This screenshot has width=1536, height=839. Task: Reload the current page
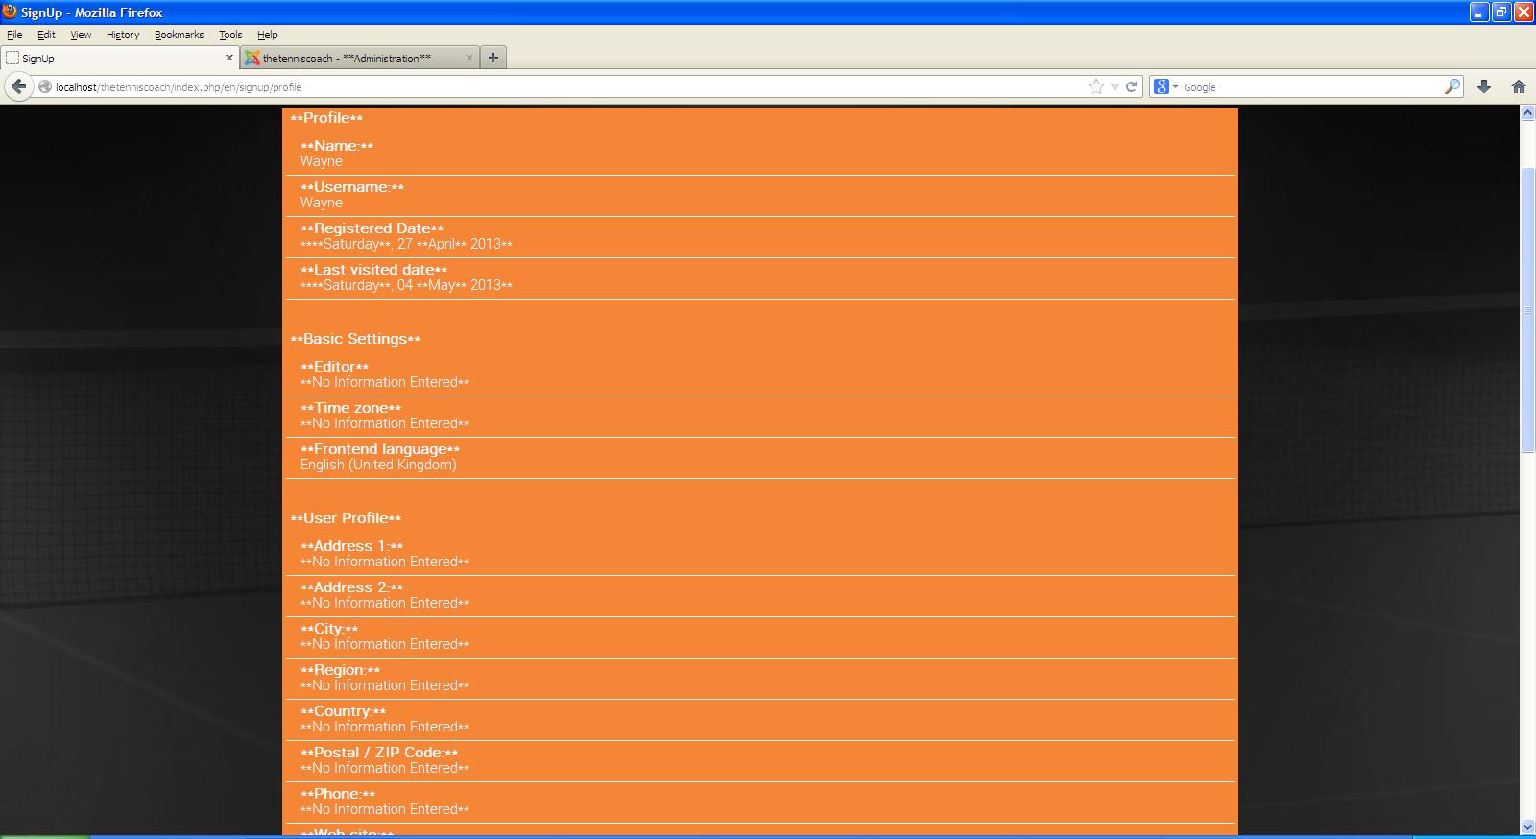pos(1132,86)
